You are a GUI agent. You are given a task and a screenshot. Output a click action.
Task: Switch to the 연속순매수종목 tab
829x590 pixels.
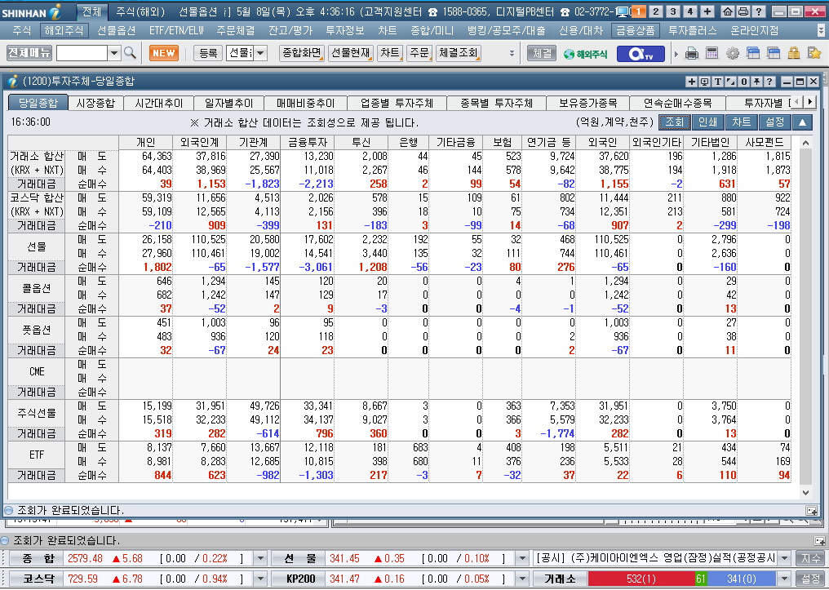678,103
